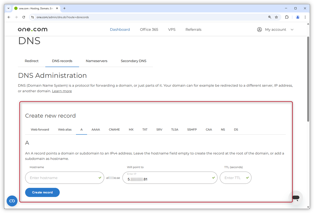Bookmark the page with the star icon
Image resolution: width=314 pixels, height=213 pixels.
point(276,17)
